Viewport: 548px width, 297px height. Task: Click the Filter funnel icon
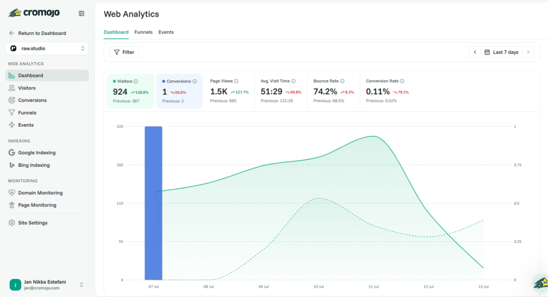tap(117, 52)
